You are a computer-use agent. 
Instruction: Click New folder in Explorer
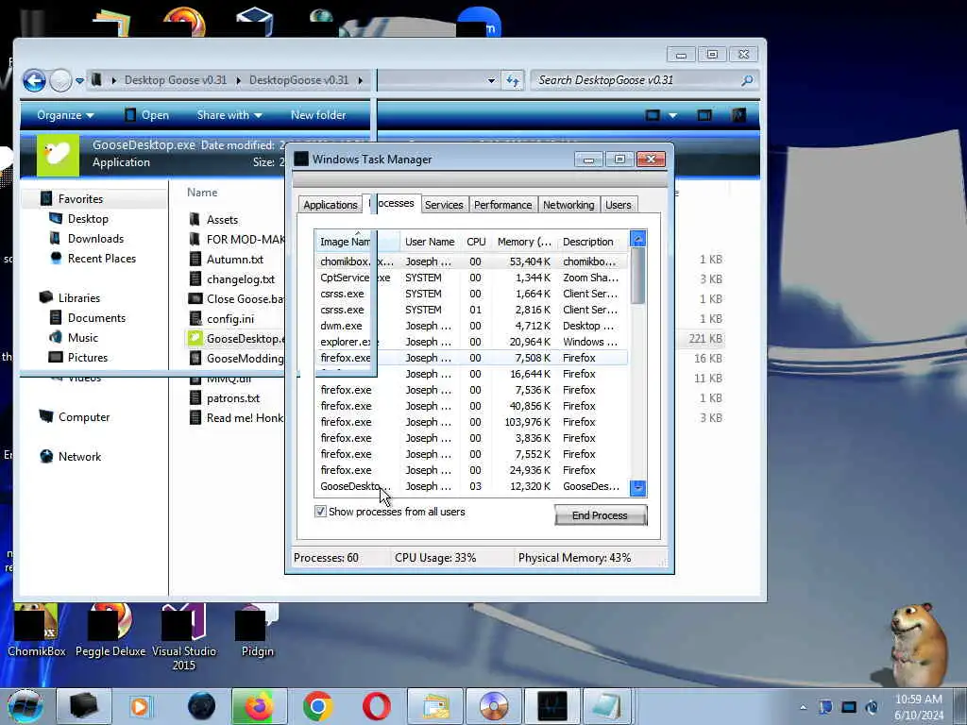(x=318, y=115)
